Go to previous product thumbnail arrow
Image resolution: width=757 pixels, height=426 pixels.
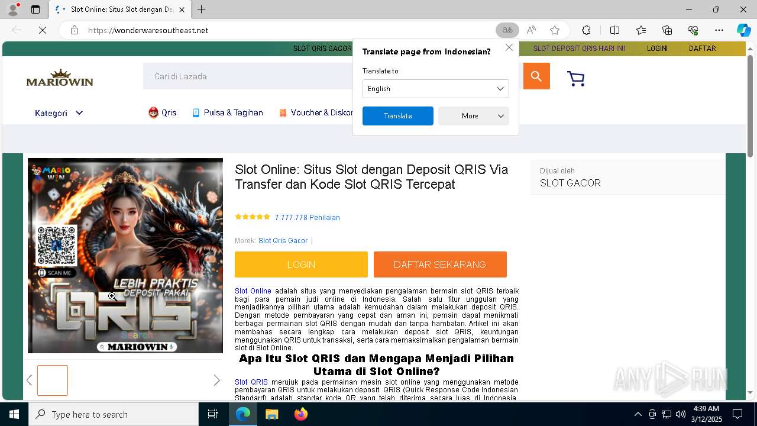click(x=29, y=380)
